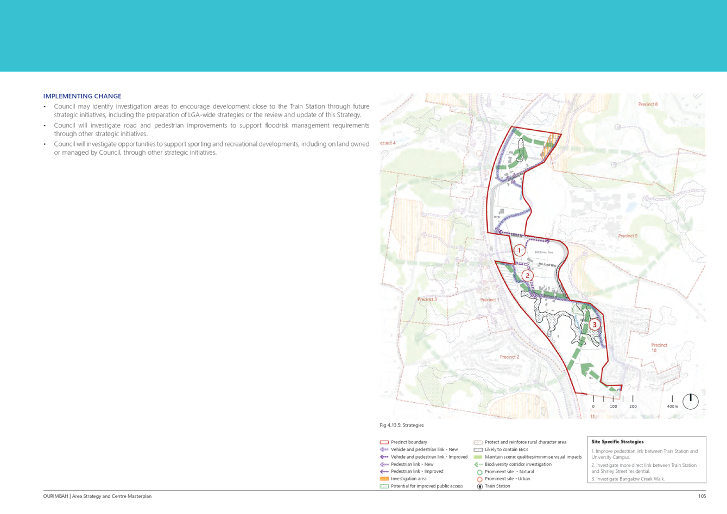Click the black circle legend symbol
The height and width of the screenshot is (514, 727).
(478, 486)
